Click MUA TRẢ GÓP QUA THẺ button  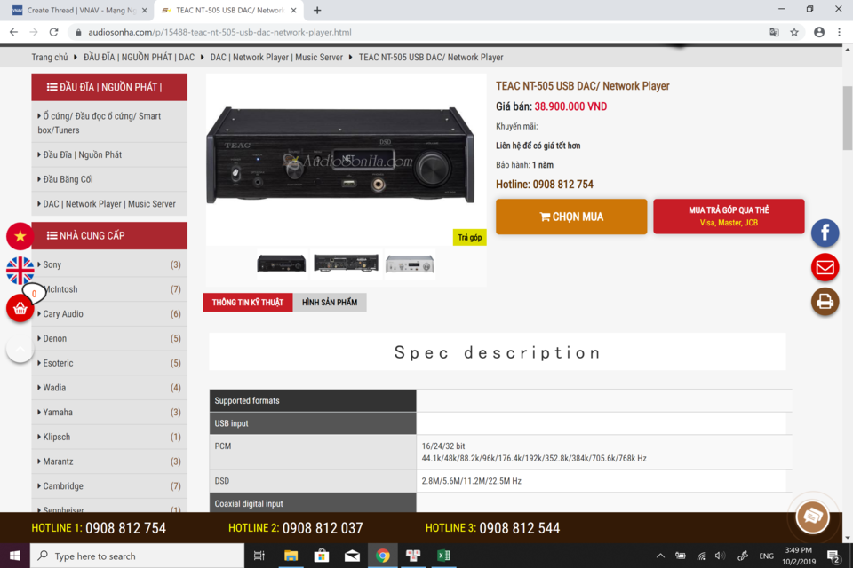pyautogui.click(x=729, y=217)
